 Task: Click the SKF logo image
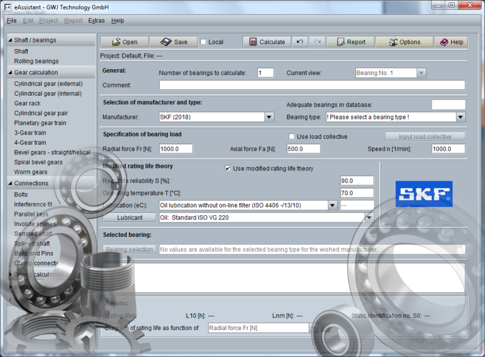click(424, 193)
